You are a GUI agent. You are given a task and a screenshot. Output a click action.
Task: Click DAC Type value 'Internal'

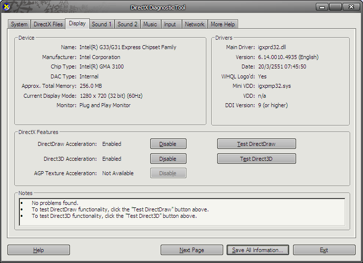(x=89, y=76)
